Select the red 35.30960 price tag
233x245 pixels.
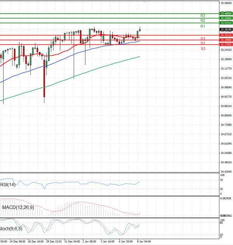(226, 40)
